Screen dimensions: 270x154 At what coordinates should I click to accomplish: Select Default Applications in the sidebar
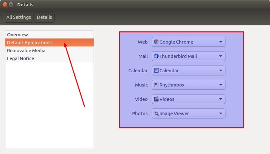pos(50,43)
